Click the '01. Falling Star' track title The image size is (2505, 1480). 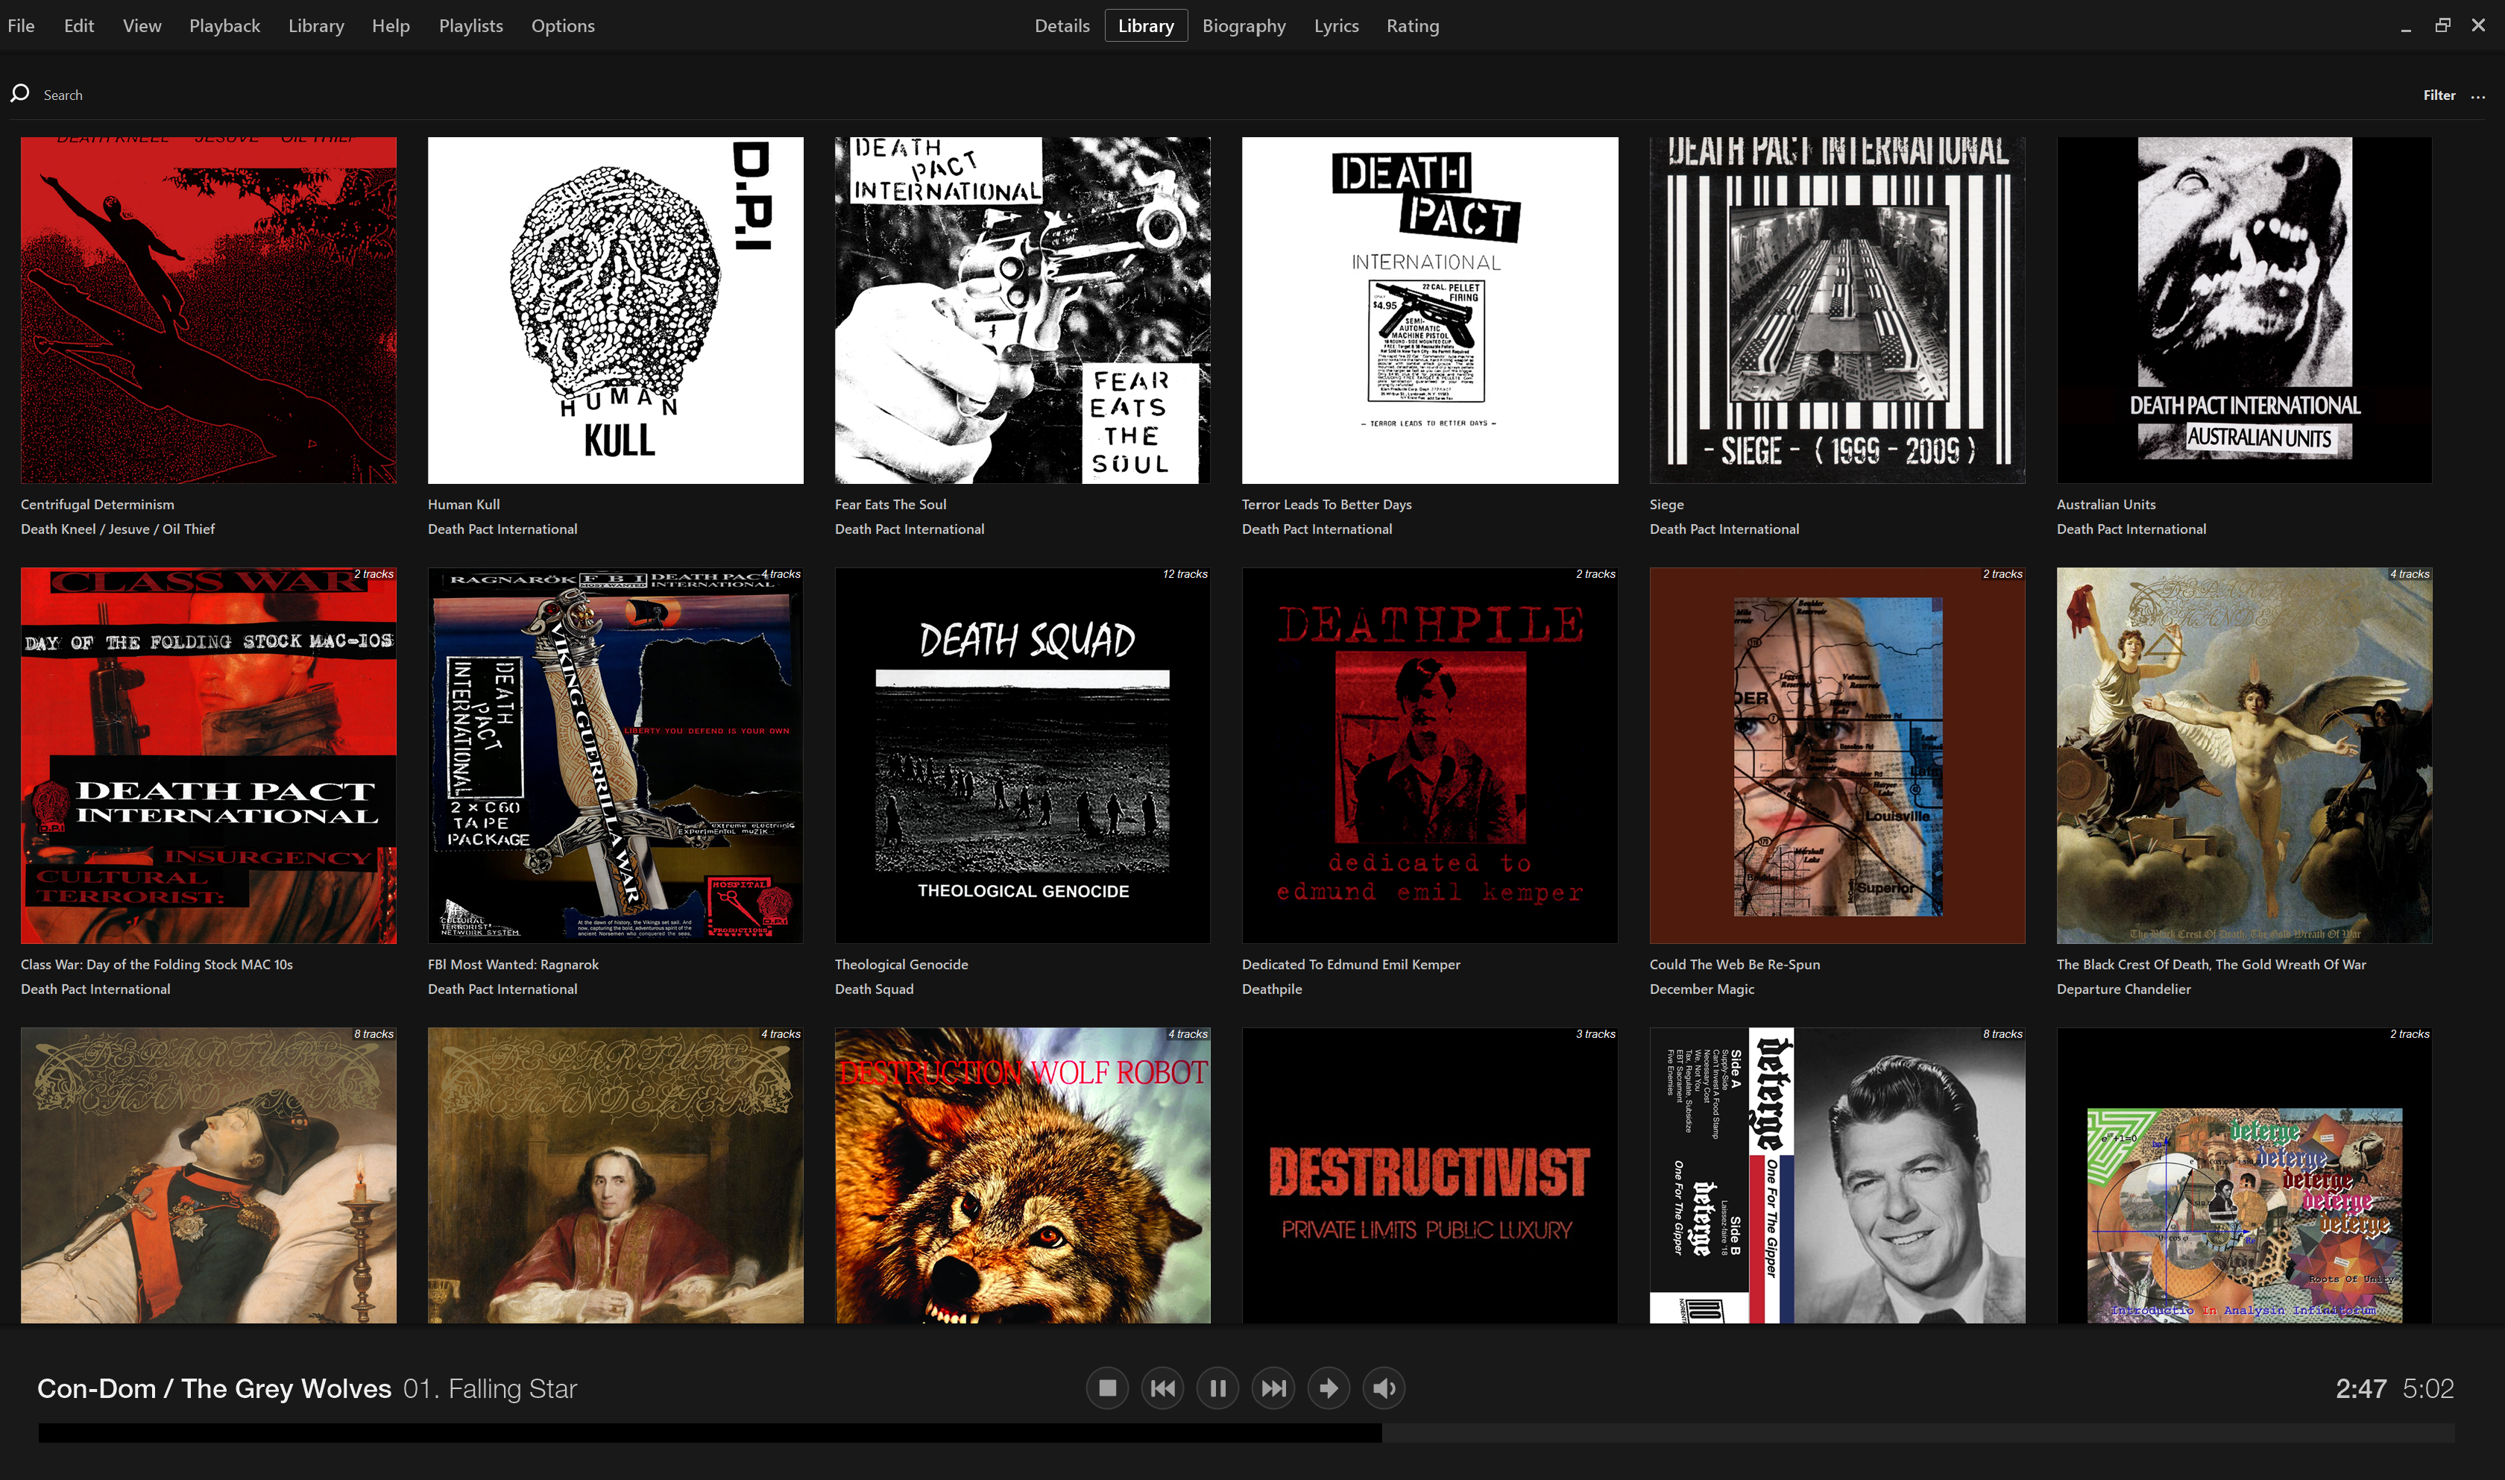click(490, 1388)
